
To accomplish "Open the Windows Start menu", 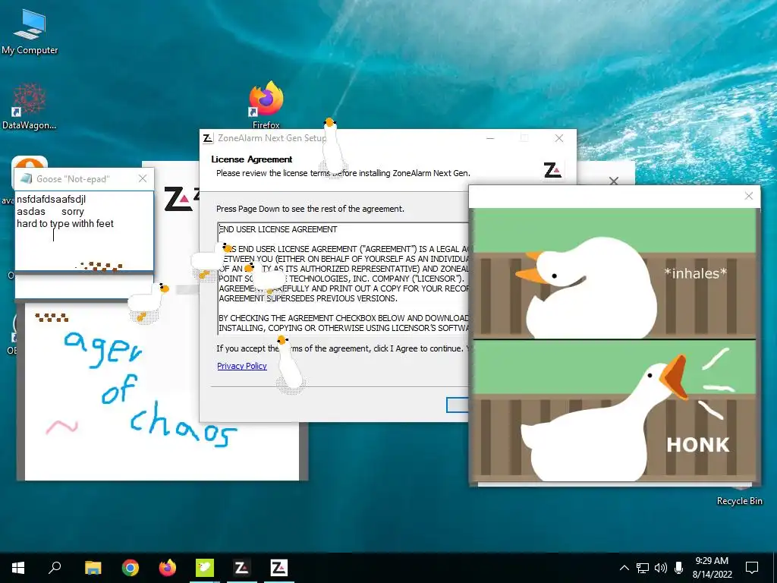I will (18, 568).
